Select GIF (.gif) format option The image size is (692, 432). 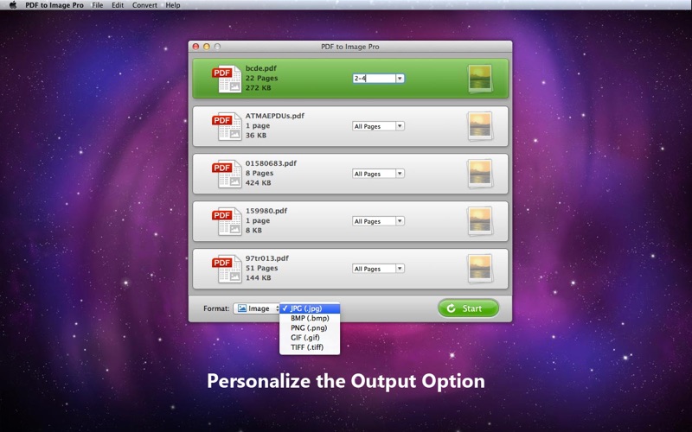310,338
